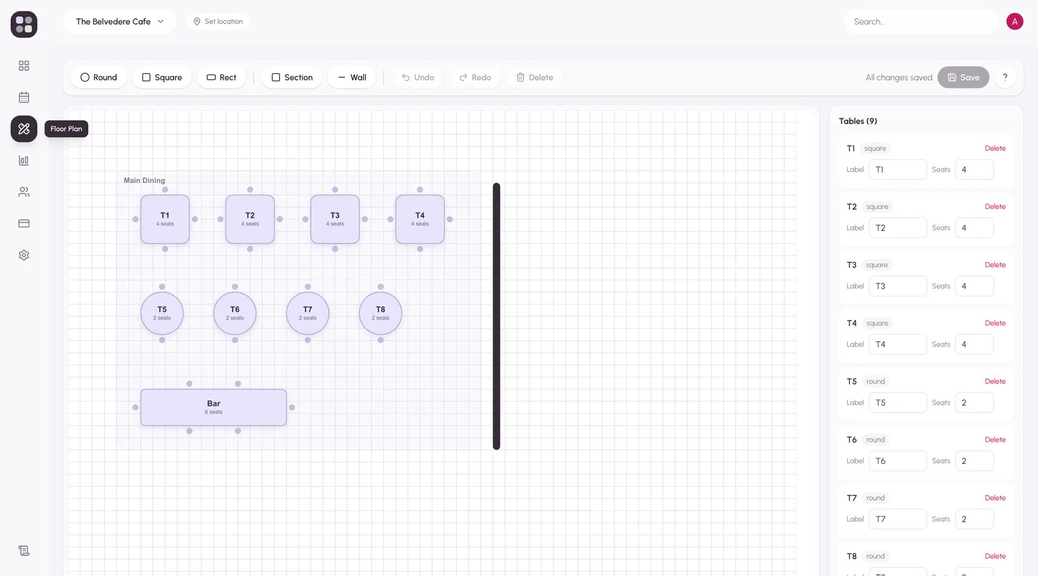The height and width of the screenshot is (576, 1038).
Task: Select the Floor Plan sidebar icon
Action: pyautogui.click(x=24, y=128)
